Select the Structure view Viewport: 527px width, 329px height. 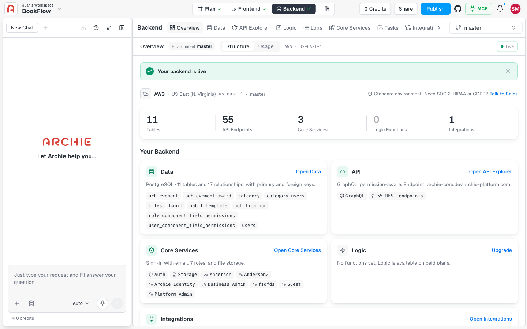[x=238, y=46]
